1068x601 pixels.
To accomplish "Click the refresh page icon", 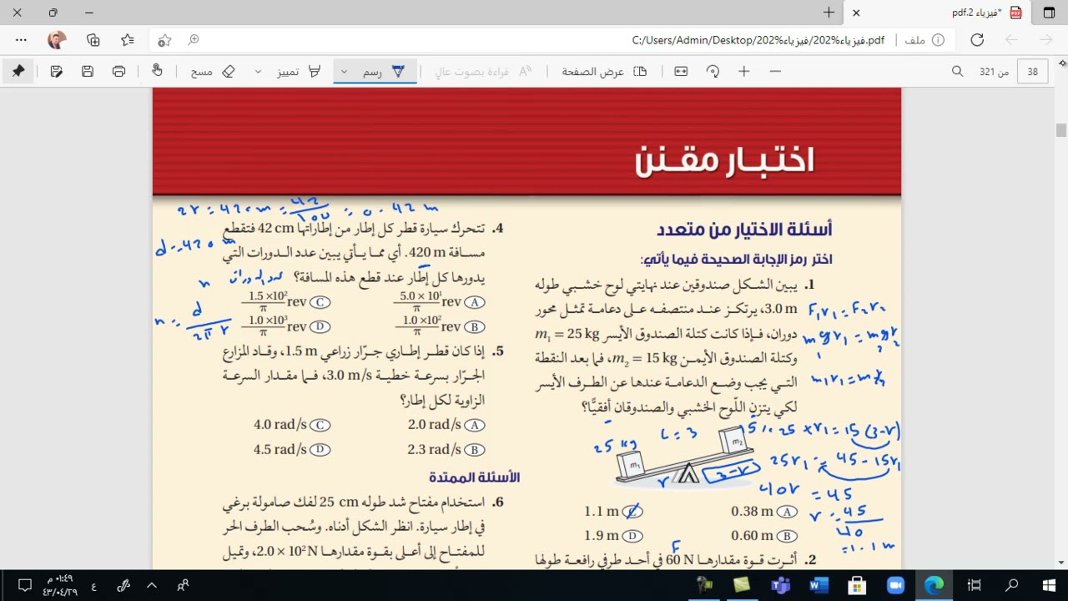I will [x=977, y=40].
